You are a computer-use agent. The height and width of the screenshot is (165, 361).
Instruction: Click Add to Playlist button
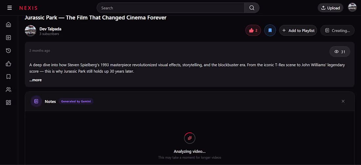pos(298,31)
